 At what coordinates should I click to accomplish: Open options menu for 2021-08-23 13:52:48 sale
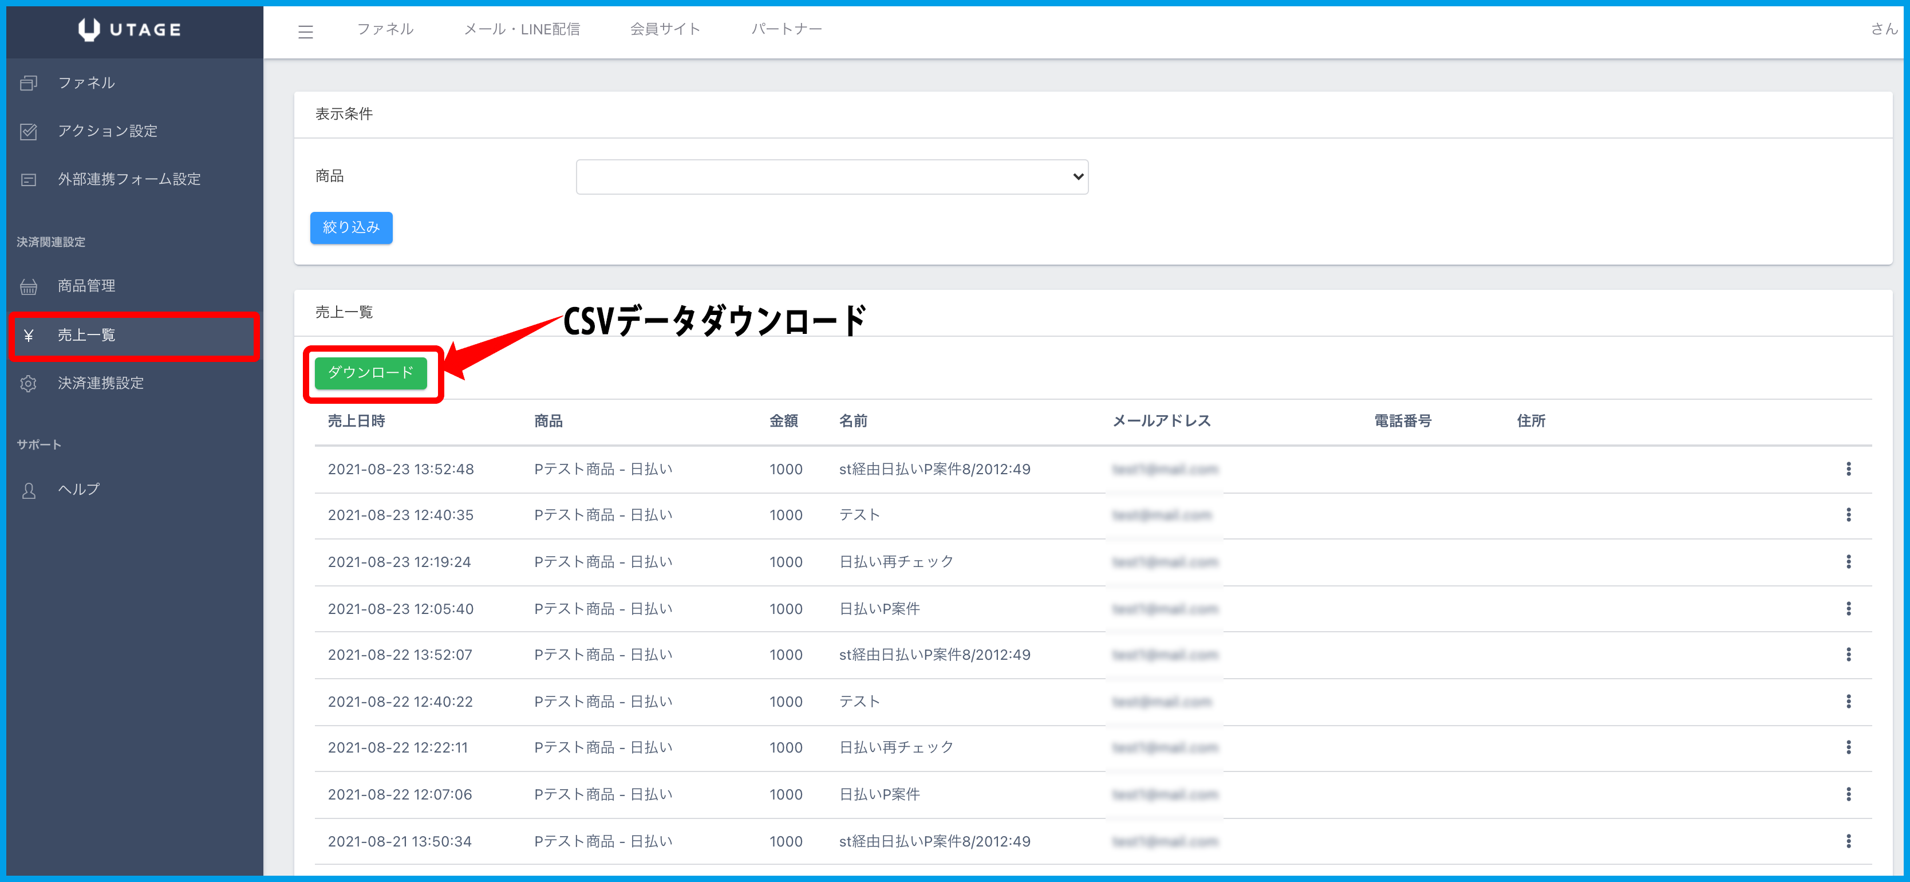click(x=1848, y=469)
